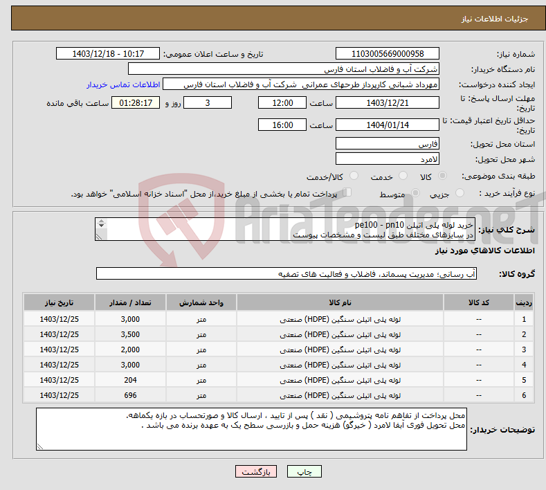Select the خدمت radio button

[x=403, y=176]
